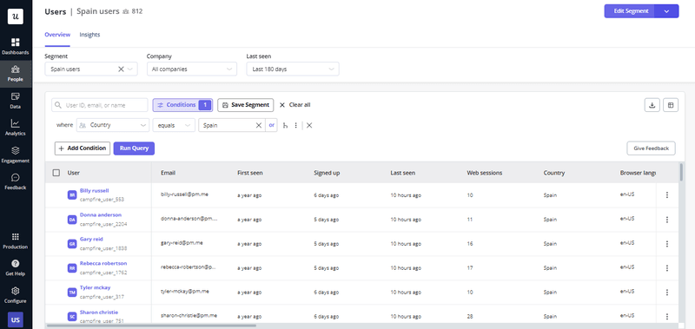Open row actions for Gary reid

[667, 244]
